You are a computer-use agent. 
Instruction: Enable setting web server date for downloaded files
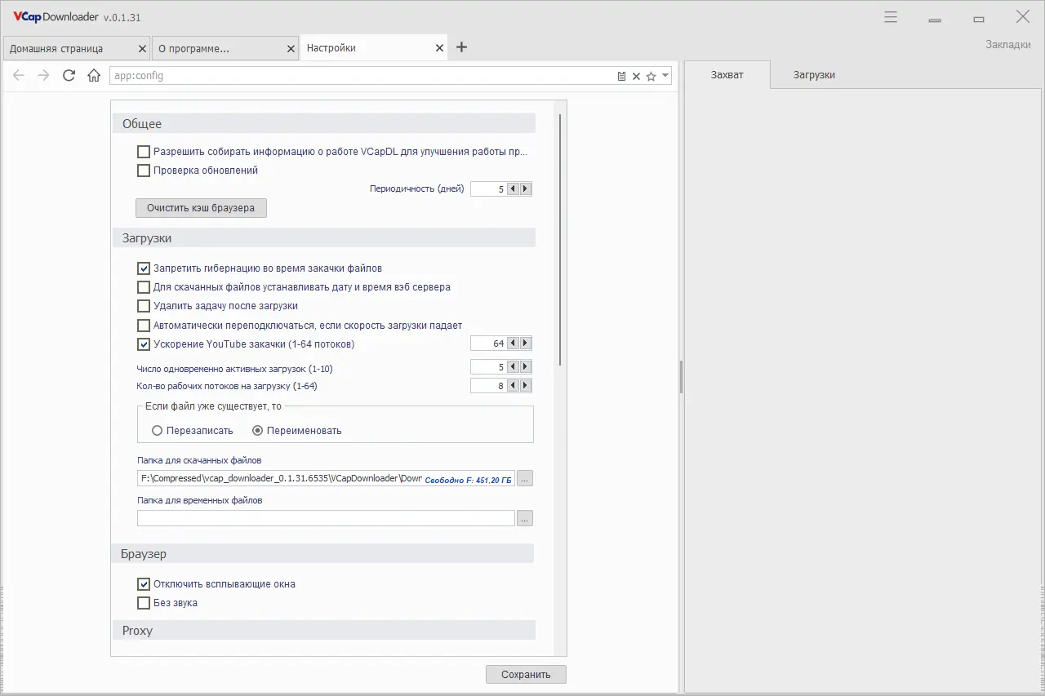point(144,287)
